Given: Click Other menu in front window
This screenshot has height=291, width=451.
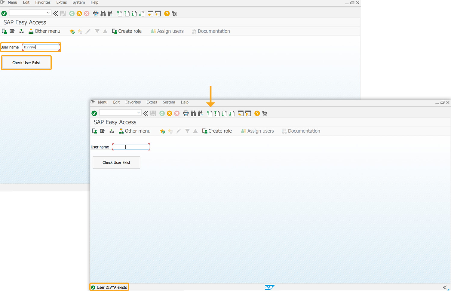Looking at the screenshot, I should (x=134, y=131).
